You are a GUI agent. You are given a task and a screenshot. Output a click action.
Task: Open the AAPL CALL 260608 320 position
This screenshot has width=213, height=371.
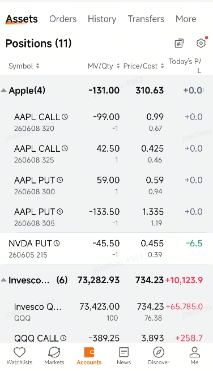[x=107, y=122]
